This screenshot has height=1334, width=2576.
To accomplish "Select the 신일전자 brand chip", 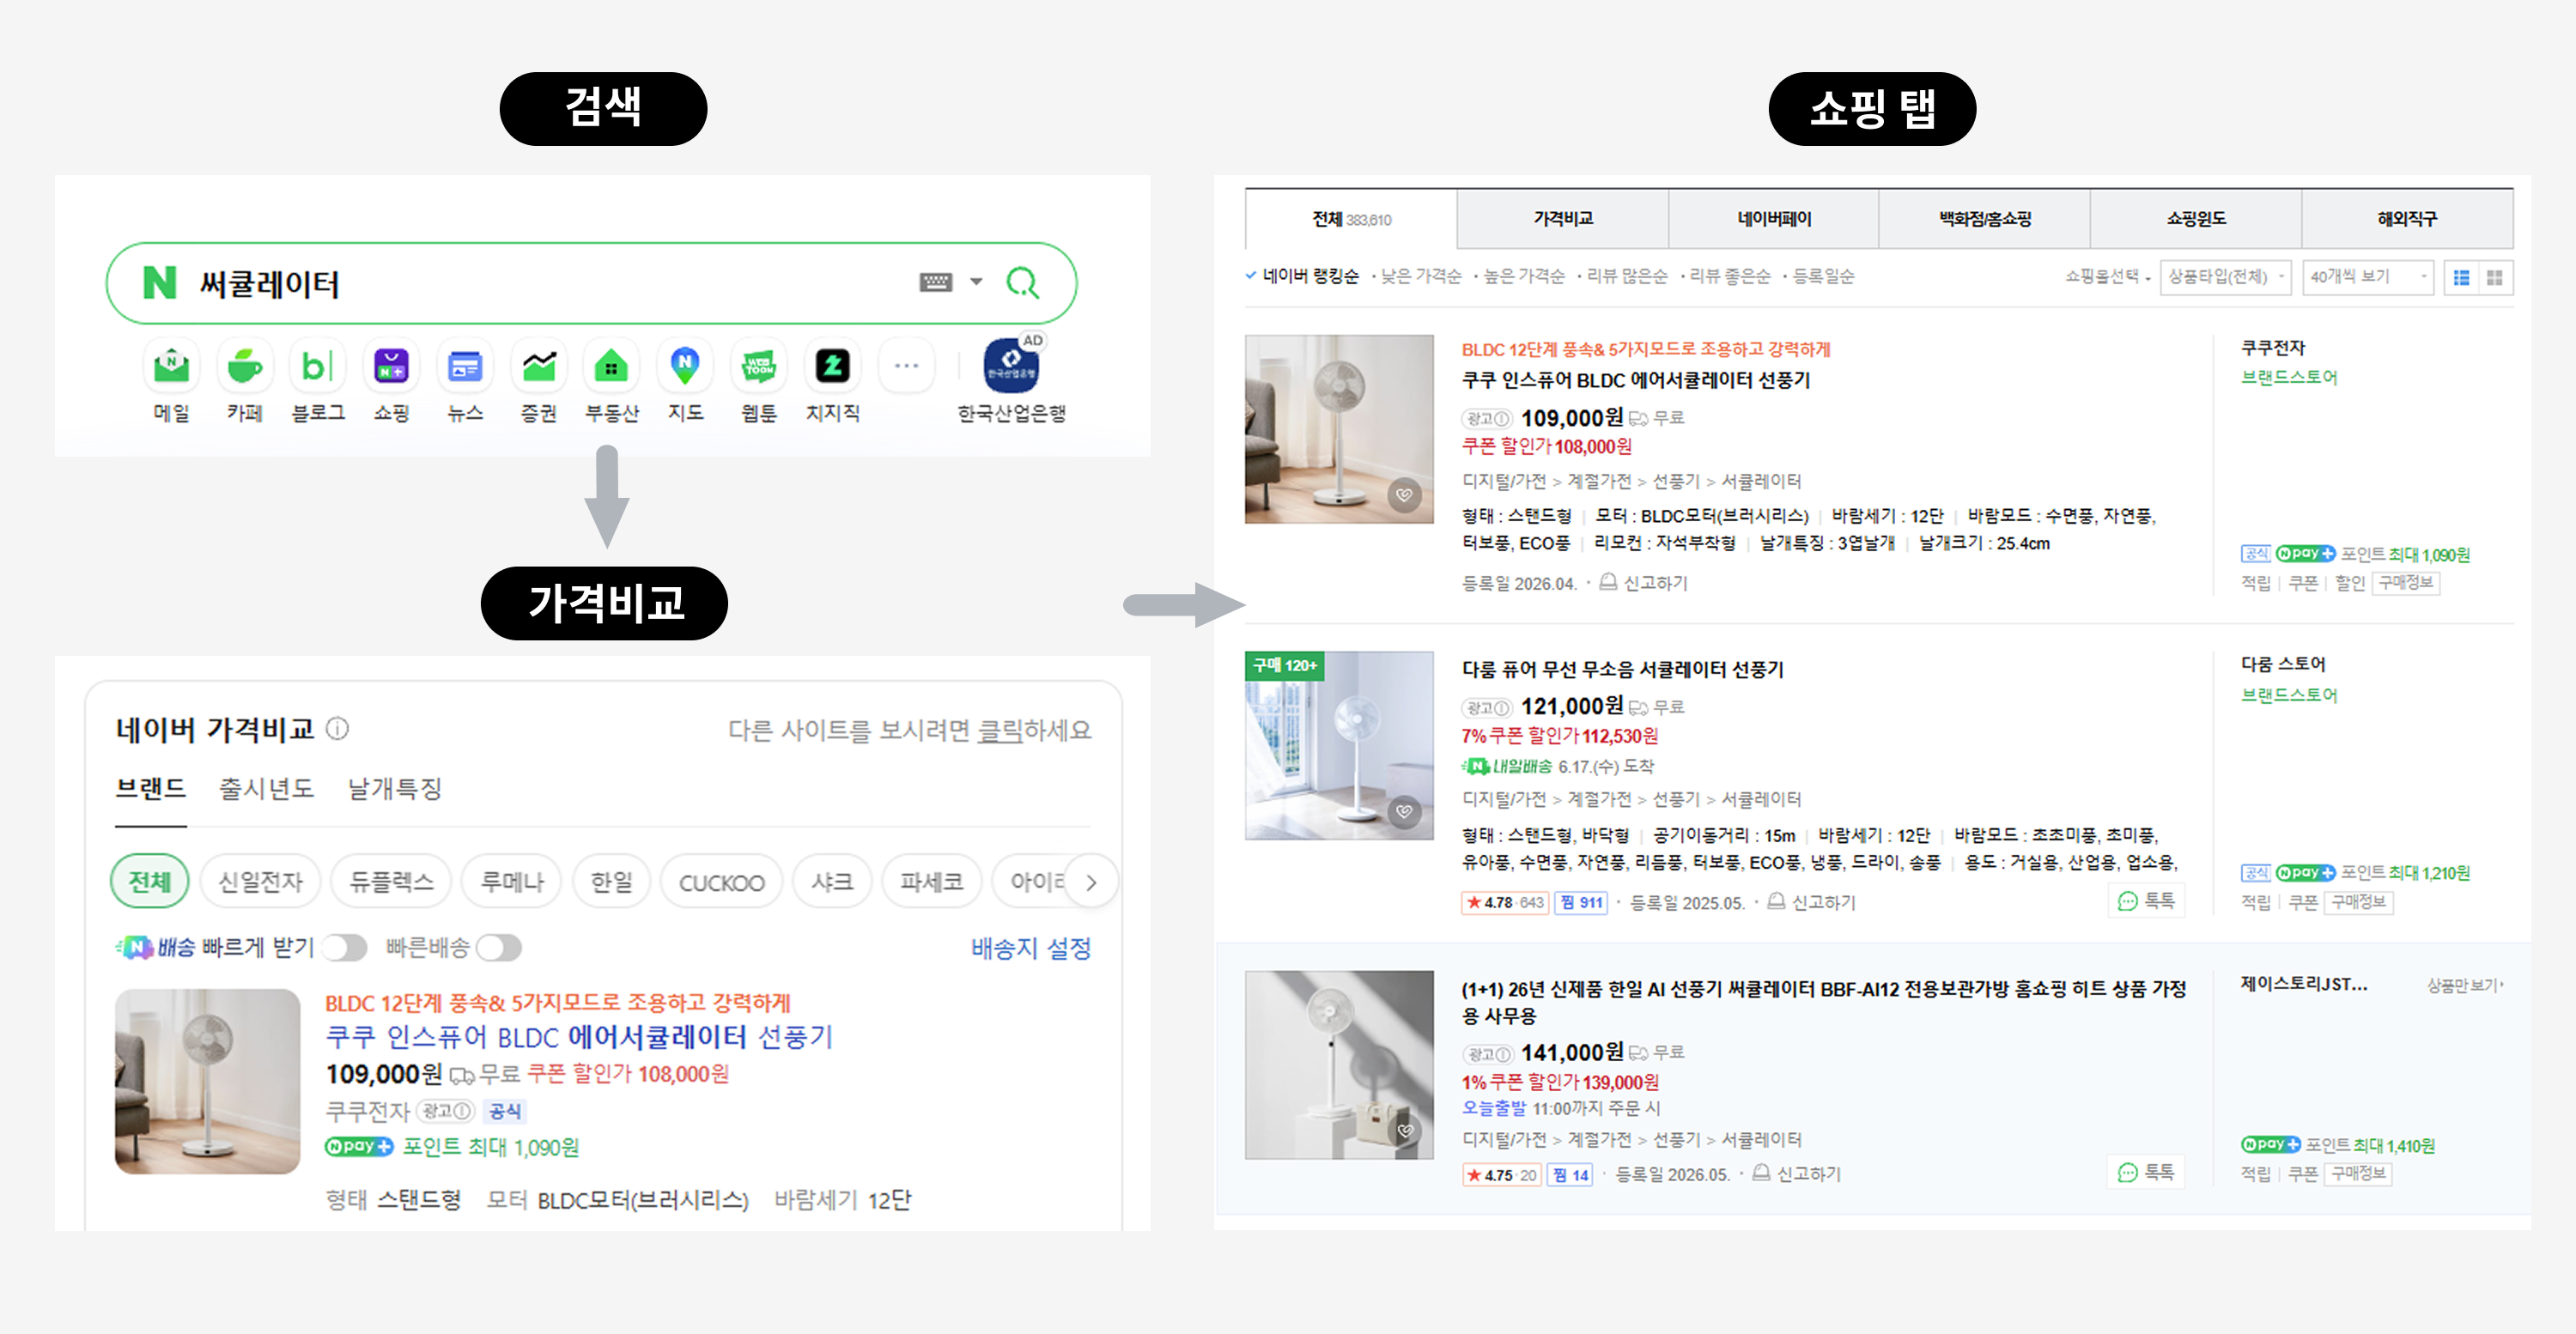I will (x=260, y=881).
